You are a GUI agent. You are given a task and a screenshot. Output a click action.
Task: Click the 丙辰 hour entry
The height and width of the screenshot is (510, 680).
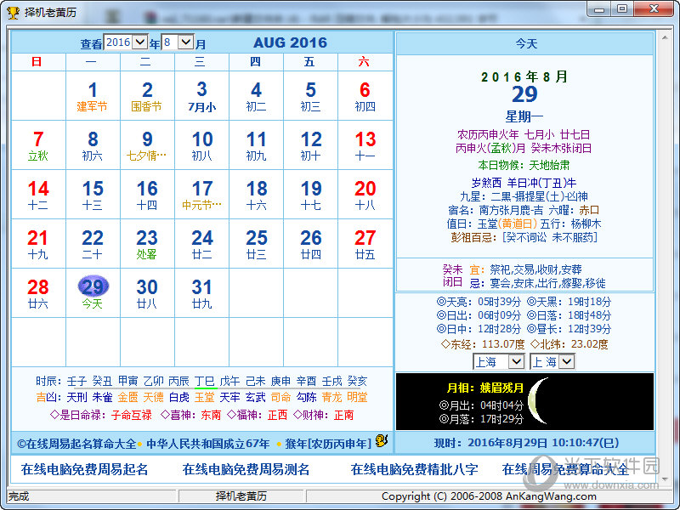tap(178, 381)
